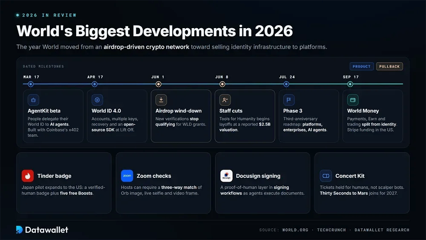Click the Docusign logo
The height and width of the screenshot is (240, 426).
pos(226,176)
